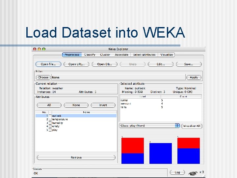The image size is (237, 178).
Task: Switch to the Select attributes tab
Action: (144, 55)
